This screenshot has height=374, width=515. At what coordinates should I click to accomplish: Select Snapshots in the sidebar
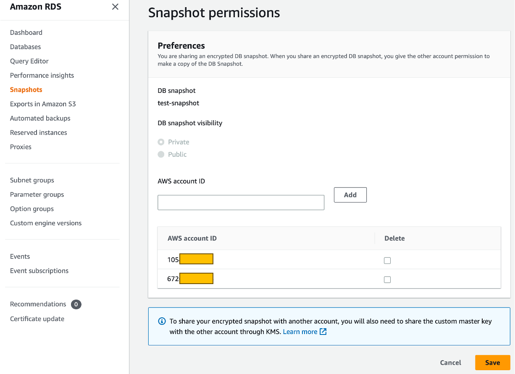26,90
